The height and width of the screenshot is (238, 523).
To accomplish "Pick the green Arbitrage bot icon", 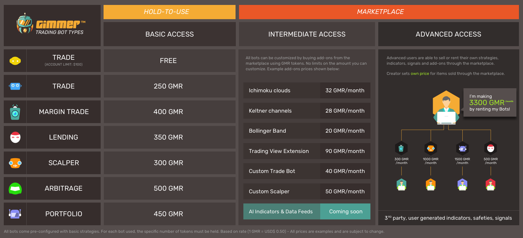I will click(x=15, y=188).
